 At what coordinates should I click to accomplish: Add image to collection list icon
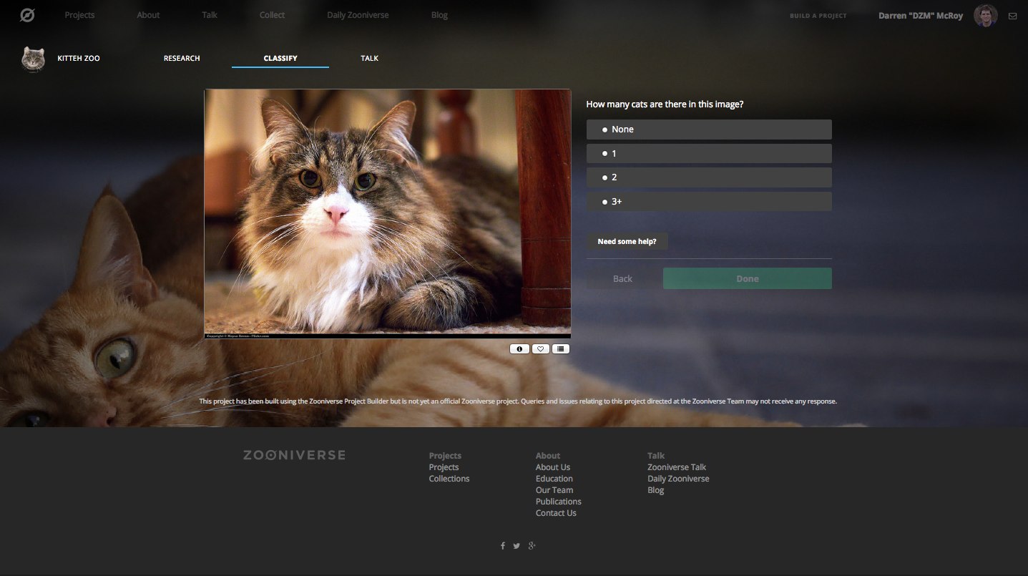(561, 349)
